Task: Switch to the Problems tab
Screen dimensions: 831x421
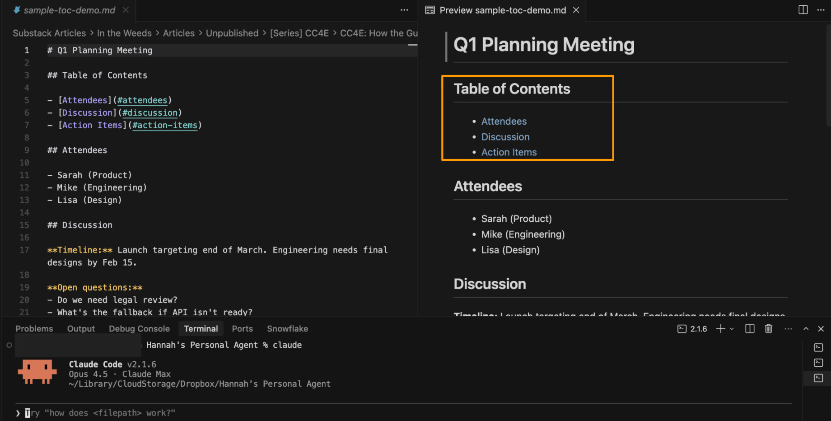Action: click(34, 329)
